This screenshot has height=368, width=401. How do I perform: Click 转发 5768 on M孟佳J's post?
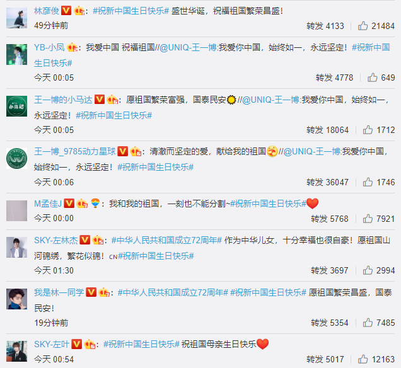coord(330,219)
